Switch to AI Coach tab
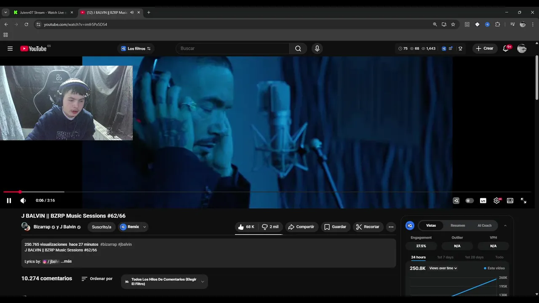Image resolution: width=539 pixels, height=303 pixels. pyautogui.click(x=484, y=226)
